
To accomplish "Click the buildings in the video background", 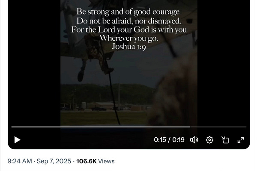I will coord(102,106).
